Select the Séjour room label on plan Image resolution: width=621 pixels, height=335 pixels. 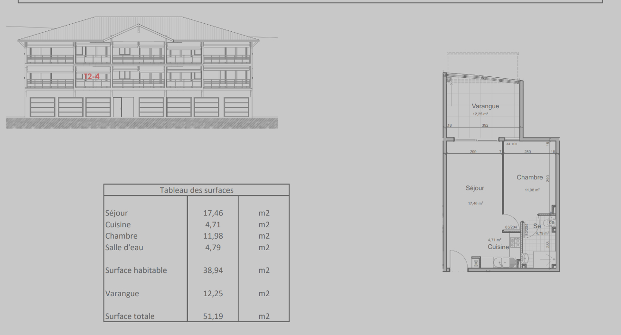point(475,188)
